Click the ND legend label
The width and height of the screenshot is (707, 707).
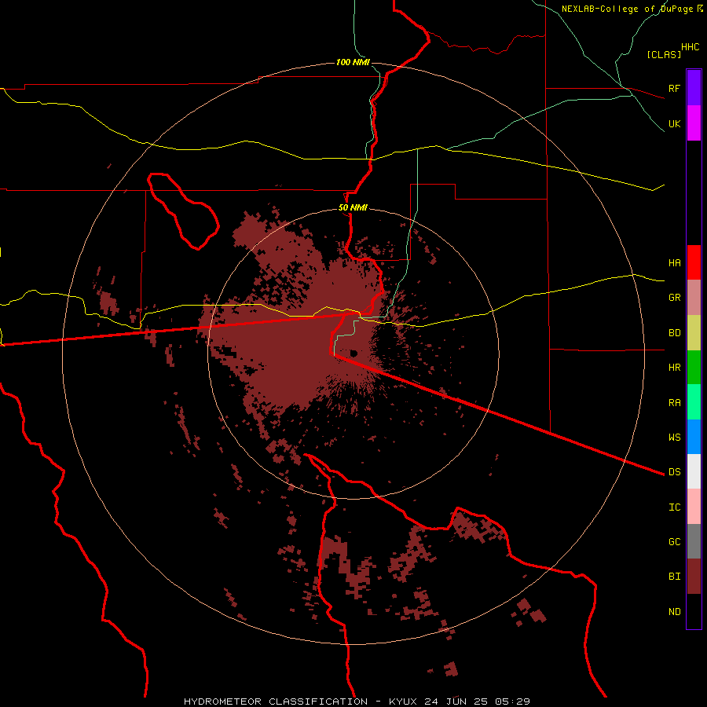pos(674,612)
